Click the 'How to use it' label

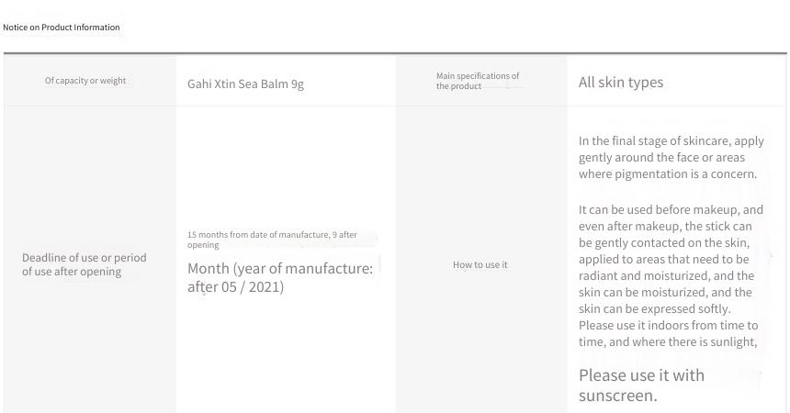pyautogui.click(x=480, y=265)
